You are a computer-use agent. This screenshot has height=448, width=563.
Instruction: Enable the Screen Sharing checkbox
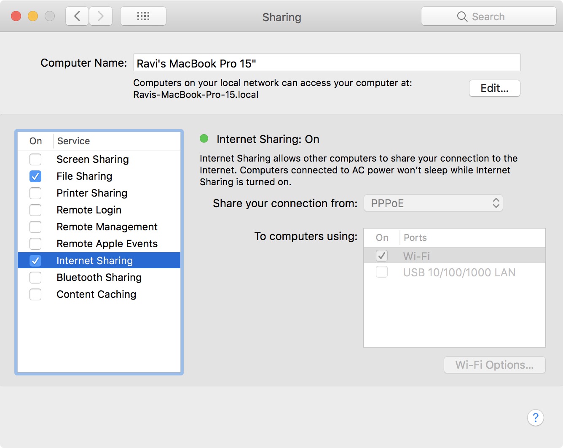(35, 159)
